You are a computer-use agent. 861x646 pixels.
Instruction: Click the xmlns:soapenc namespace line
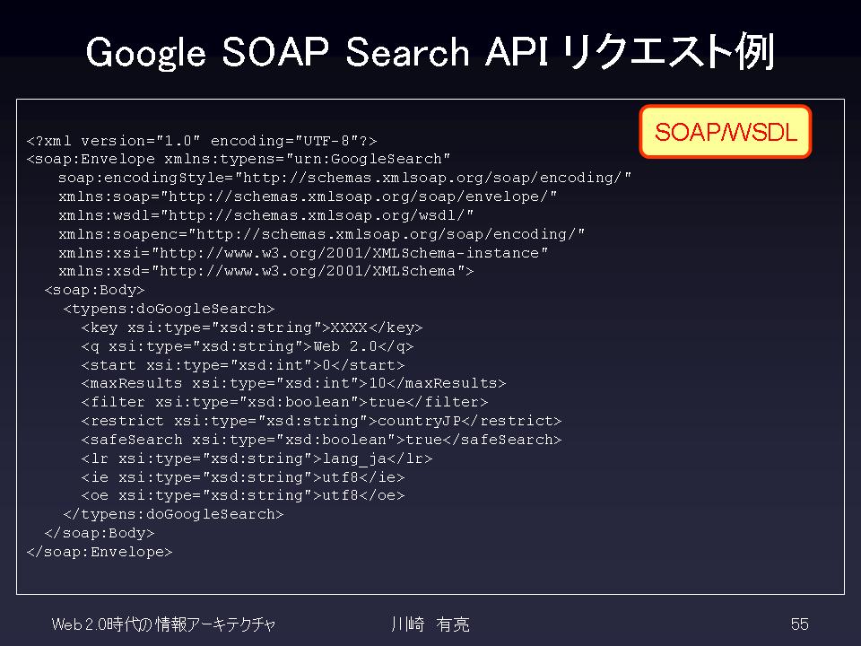coord(322,234)
